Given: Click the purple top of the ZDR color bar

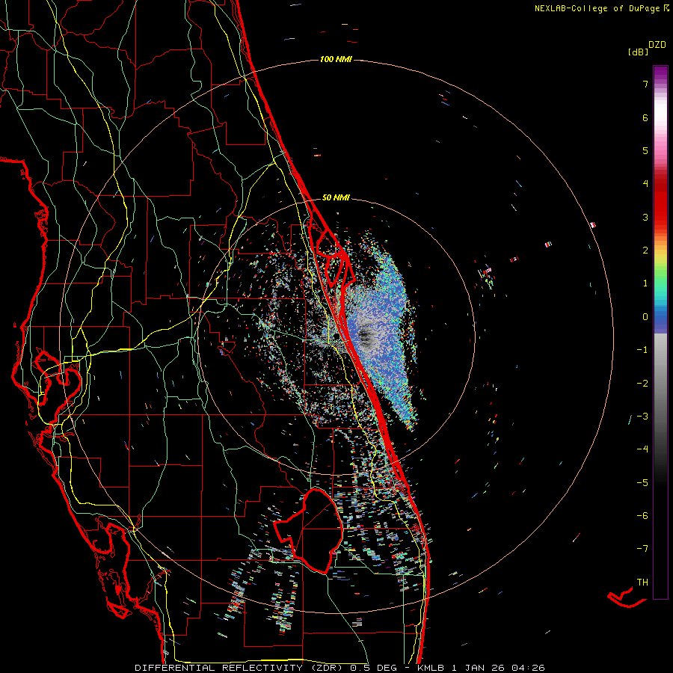Looking at the screenshot, I should [x=660, y=74].
